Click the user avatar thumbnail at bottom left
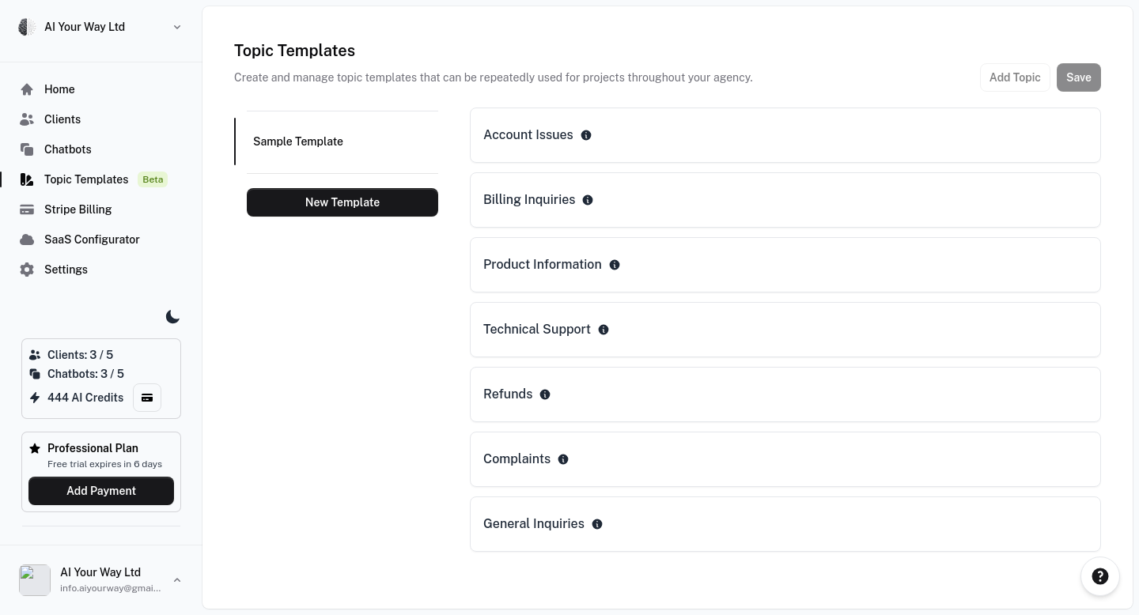The height and width of the screenshot is (615, 1139). (x=35, y=580)
